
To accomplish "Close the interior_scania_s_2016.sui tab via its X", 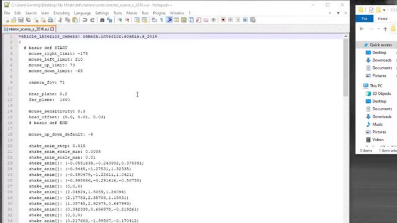I will coord(52,29).
